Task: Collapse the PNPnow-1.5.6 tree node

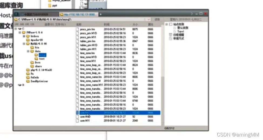Action: [x=20, y=32]
